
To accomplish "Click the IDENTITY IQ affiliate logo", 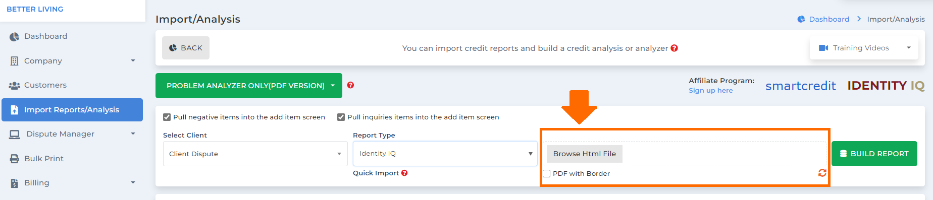I will click(x=886, y=86).
